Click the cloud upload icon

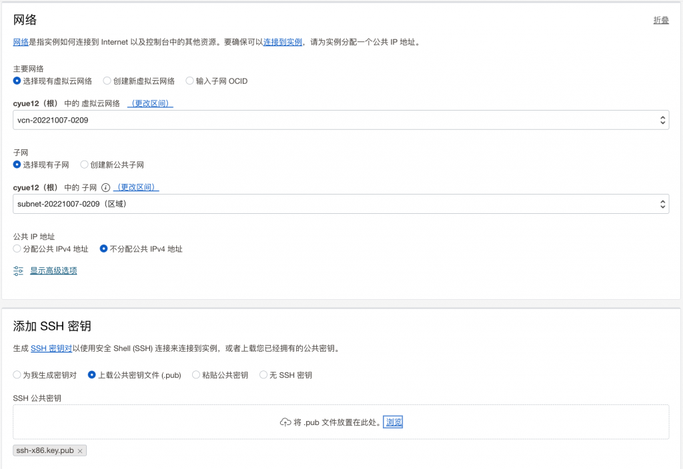(285, 422)
